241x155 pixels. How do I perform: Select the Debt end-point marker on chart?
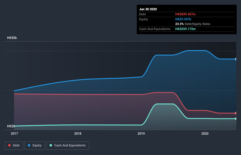[236, 113]
